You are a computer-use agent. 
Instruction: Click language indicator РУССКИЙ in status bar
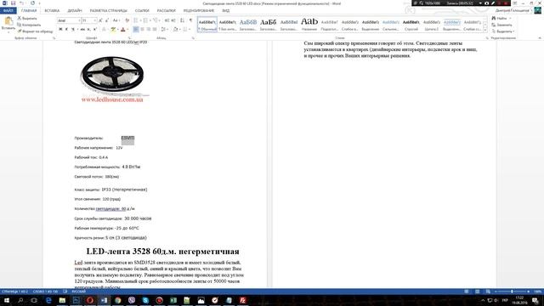point(79,292)
